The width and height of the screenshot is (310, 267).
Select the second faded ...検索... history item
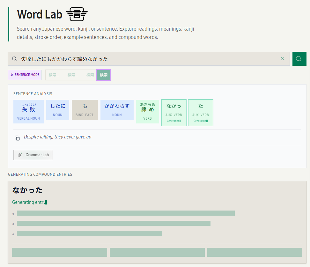(71, 75)
